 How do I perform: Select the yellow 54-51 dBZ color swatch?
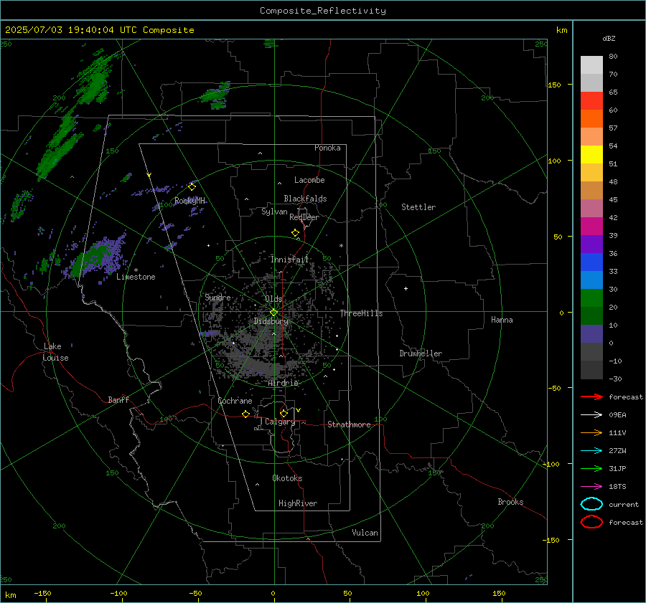pos(591,154)
